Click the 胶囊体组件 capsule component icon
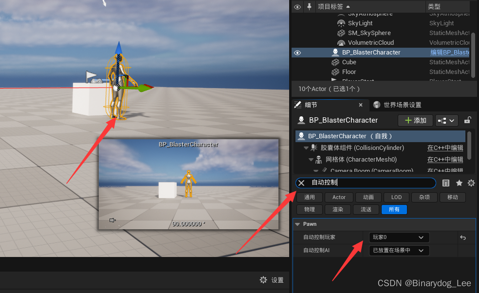 313,148
